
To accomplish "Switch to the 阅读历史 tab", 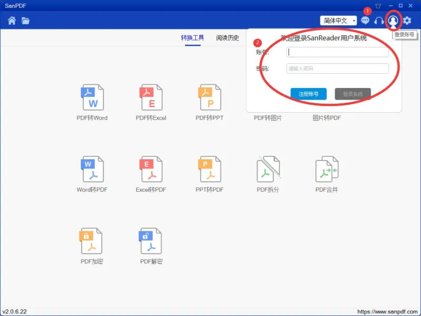I will (227, 38).
